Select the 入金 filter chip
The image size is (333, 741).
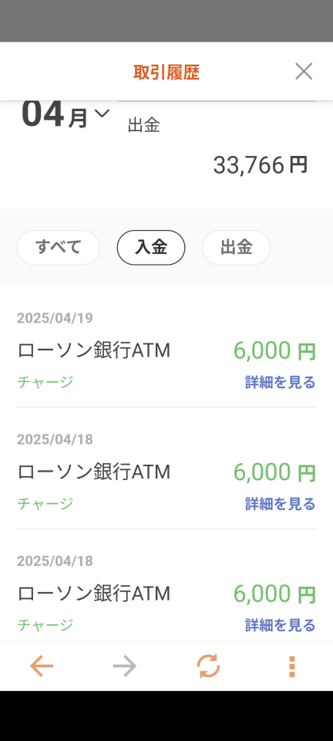(x=151, y=248)
